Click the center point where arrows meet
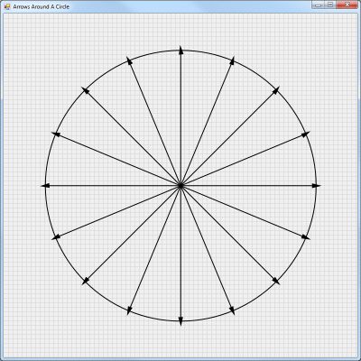This screenshot has height=361, width=361. pyautogui.click(x=180, y=186)
